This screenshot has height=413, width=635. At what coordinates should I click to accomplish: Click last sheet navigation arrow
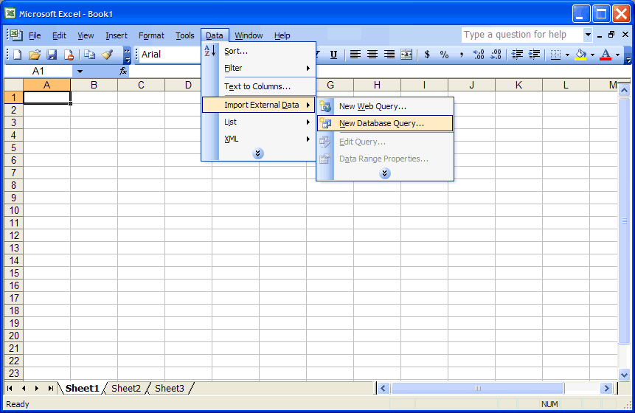(50, 389)
